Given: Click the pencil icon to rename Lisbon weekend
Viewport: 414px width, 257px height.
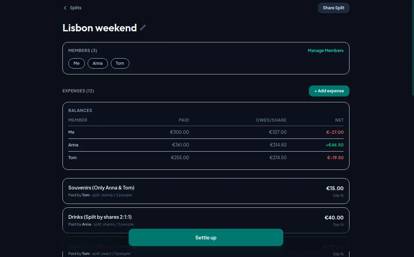Looking at the screenshot, I should (x=143, y=28).
